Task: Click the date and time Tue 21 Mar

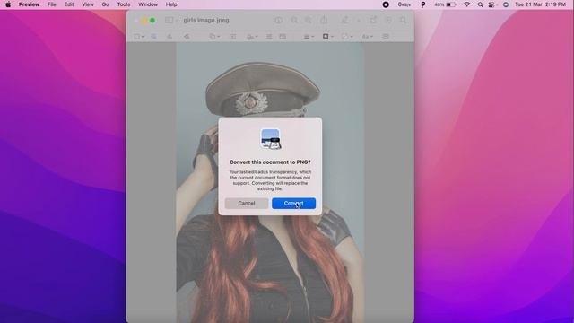Action: (540, 4)
